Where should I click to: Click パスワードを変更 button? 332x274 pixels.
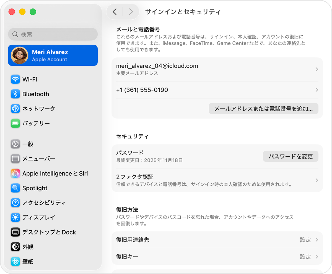290,156
